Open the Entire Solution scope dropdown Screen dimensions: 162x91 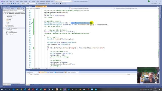32,72
